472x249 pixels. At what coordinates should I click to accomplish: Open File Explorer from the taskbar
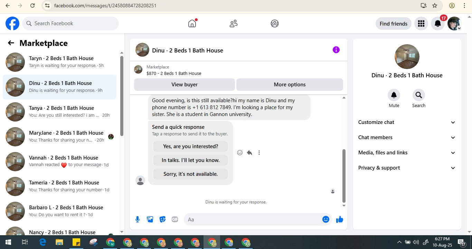[59, 242]
